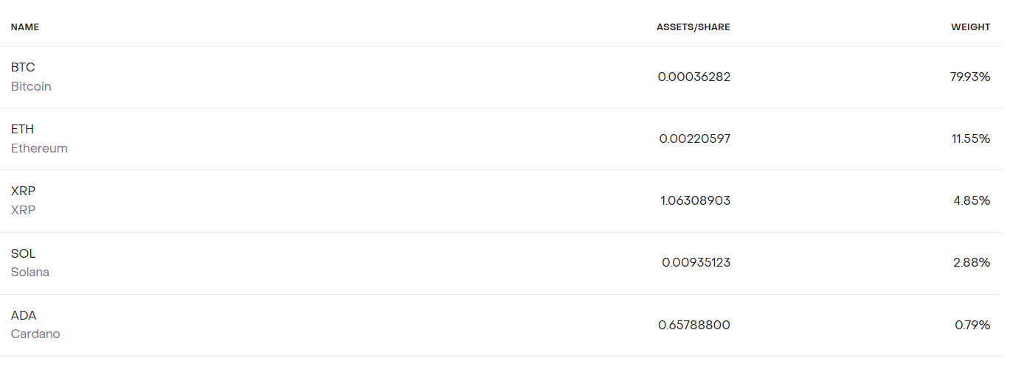Click Ethereum's 0.00220597 assets per share

694,138
